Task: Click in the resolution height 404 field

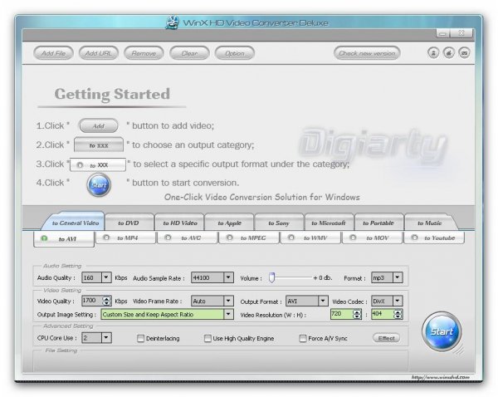Action: point(383,314)
